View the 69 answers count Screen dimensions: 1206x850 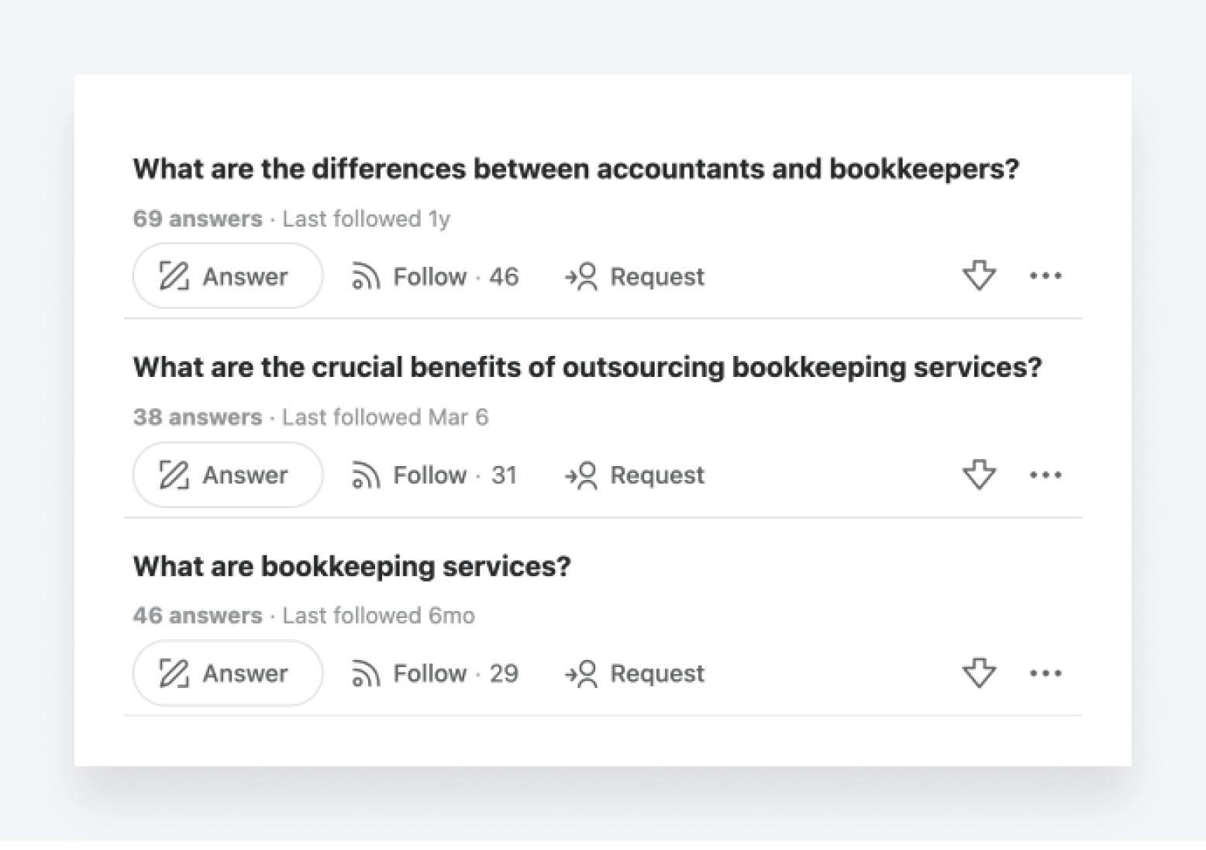click(198, 219)
